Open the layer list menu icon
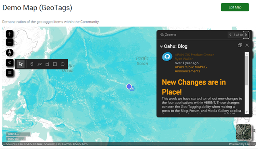The image size is (258, 149). tap(10, 72)
